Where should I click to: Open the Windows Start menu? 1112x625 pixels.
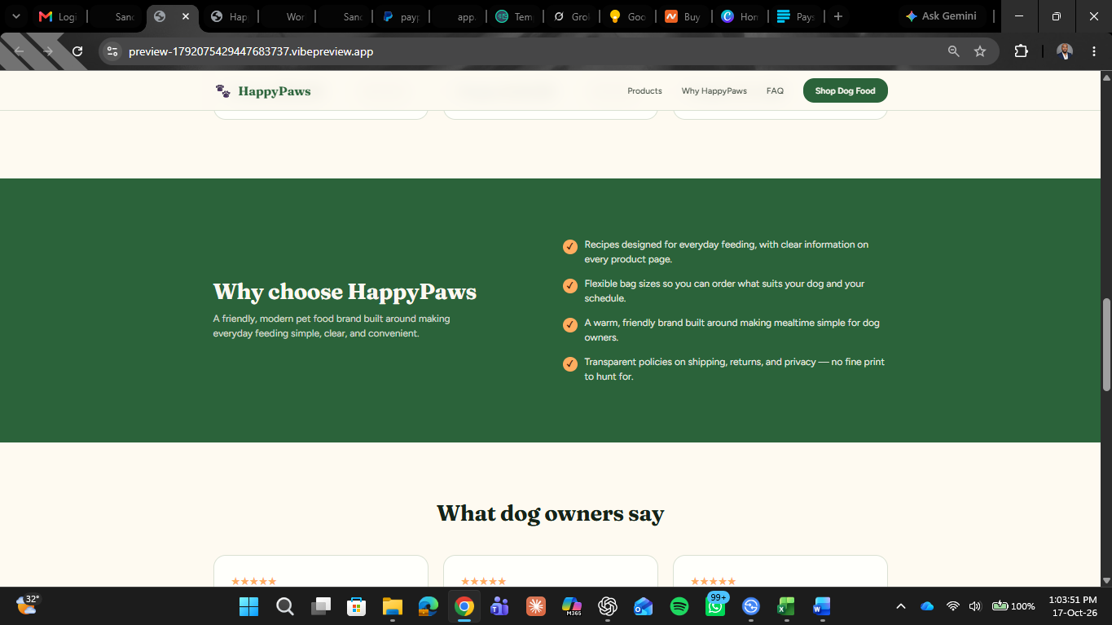coord(248,606)
